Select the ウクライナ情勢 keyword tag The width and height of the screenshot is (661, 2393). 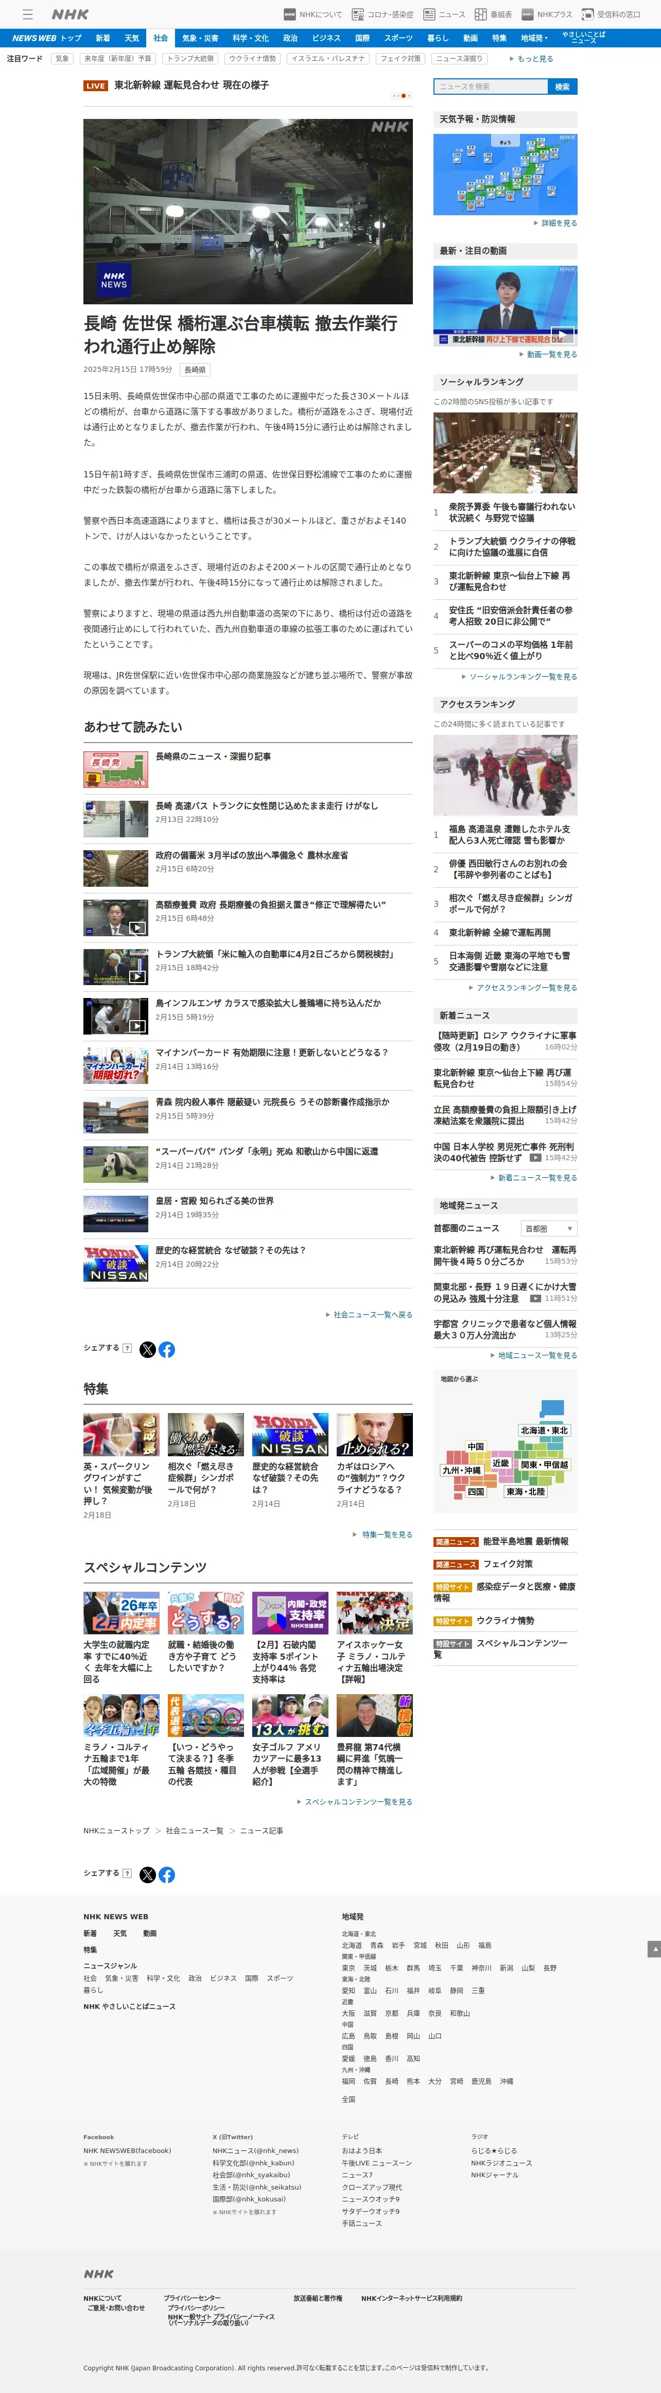tap(253, 59)
